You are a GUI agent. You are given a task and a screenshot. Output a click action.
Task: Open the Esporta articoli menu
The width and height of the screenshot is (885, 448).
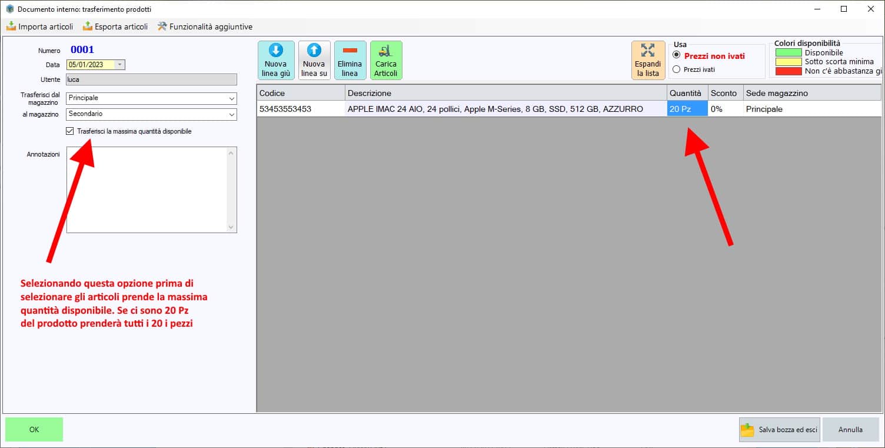coord(115,26)
